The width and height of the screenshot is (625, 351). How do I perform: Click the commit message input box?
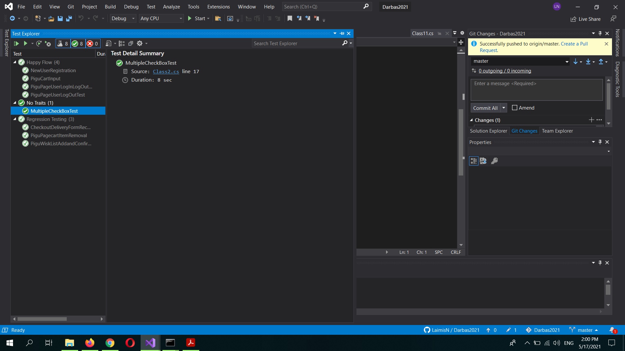[x=536, y=90]
